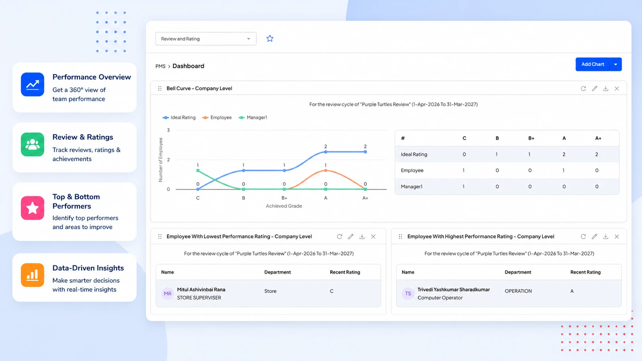Click the A+ column header in the table
Viewport: 642px width, 361px height.
click(598, 138)
